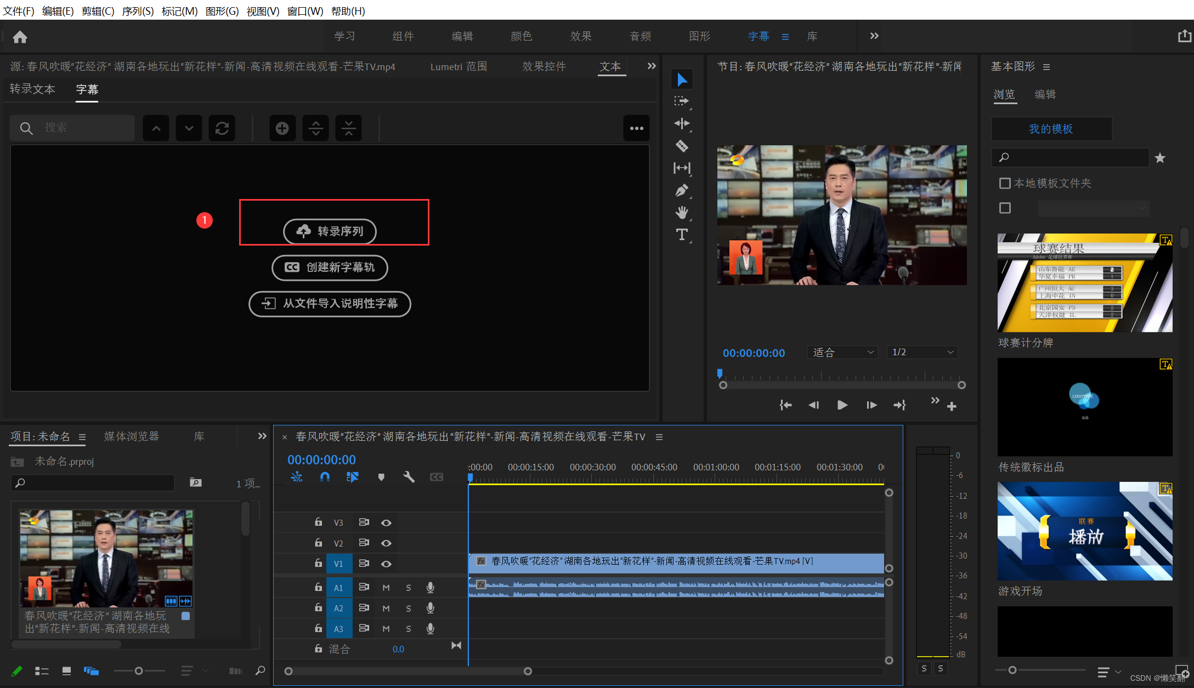
Task: Open timeline wrench display settings
Action: [409, 477]
